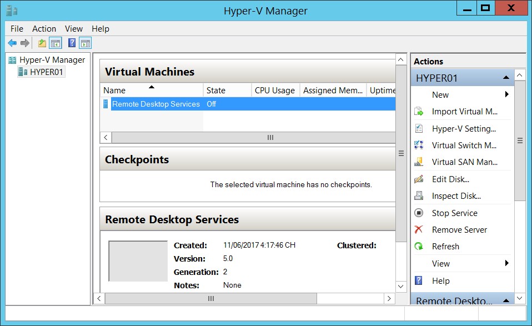Viewport: 532px width, 326px height.
Task: Click the Forward arrow toolbar icon
Action: pyautogui.click(x=25, y=43)
